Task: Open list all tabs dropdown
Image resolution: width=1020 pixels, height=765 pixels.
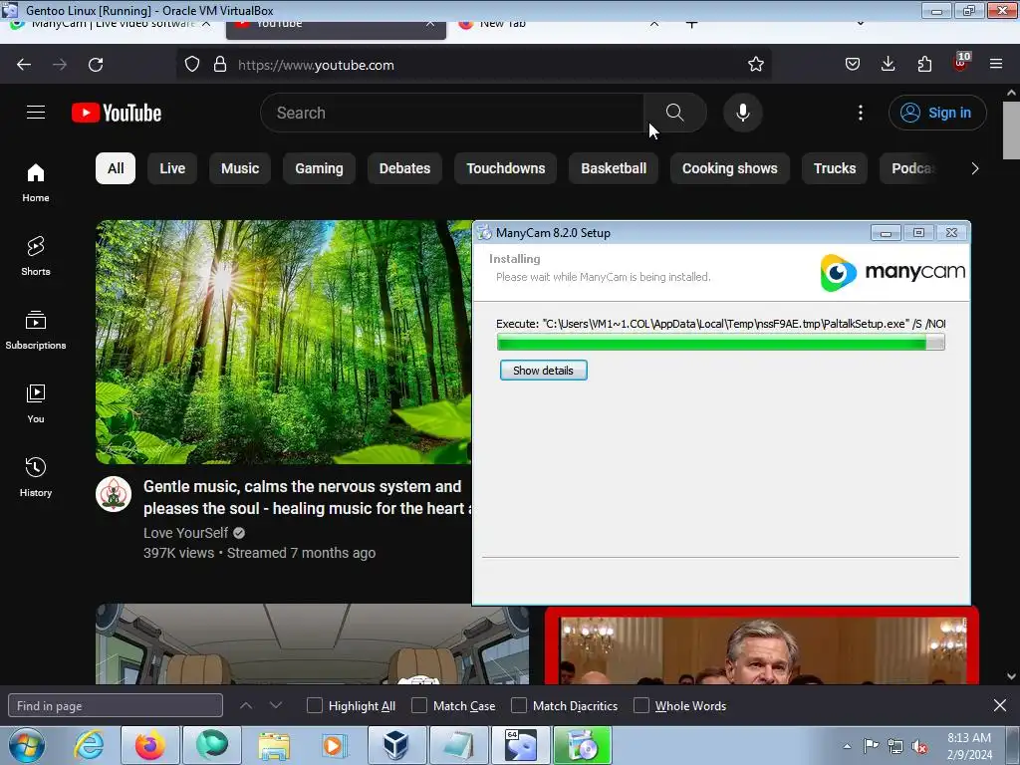Action: point(860,24)
